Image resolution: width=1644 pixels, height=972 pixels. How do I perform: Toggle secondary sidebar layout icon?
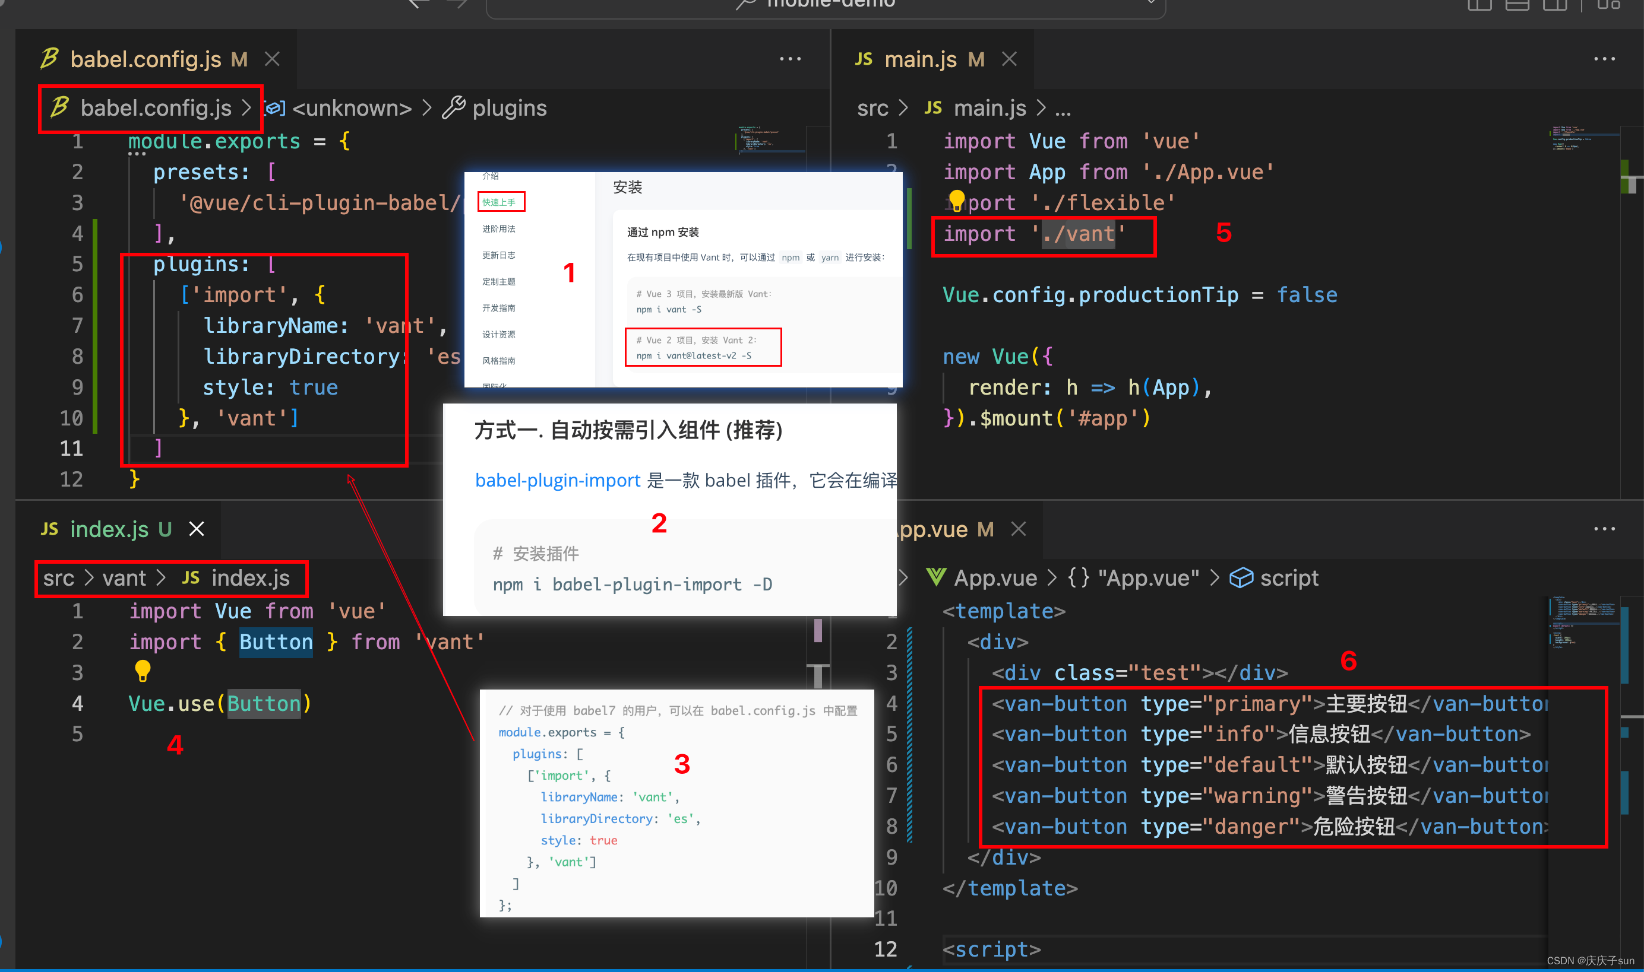pyautogui.click(x=1554, y=5)
